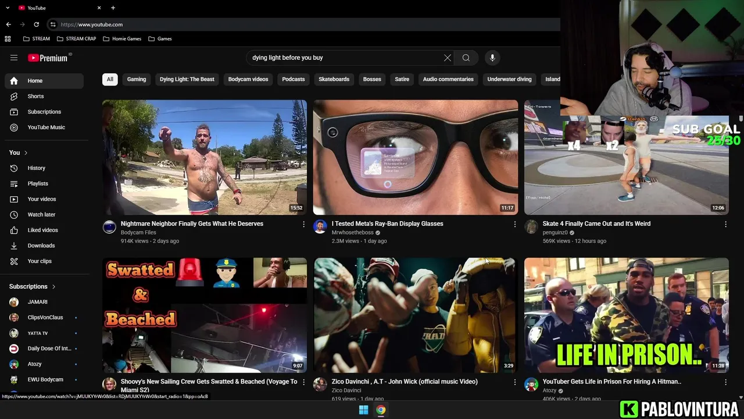Open Your clips
The height and width of the screenshot is (419, 744).
pos(44,261)
